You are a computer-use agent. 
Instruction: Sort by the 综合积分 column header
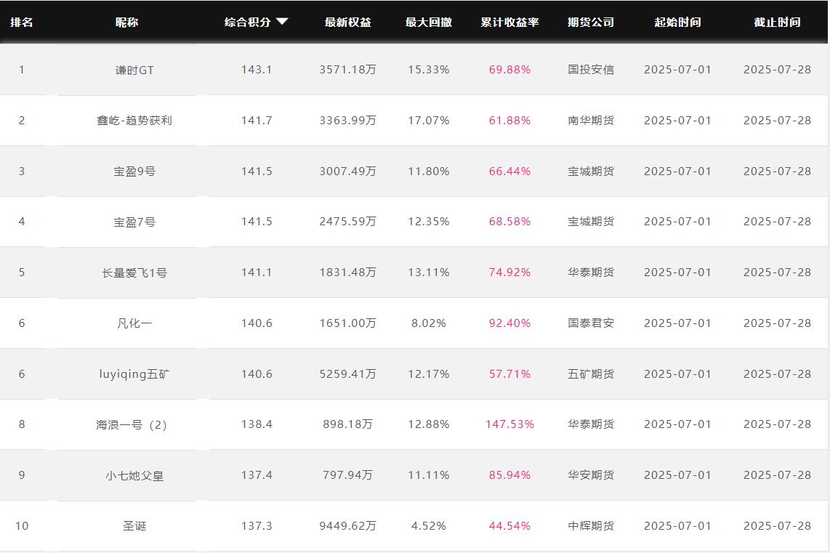[x=248, y=23]
